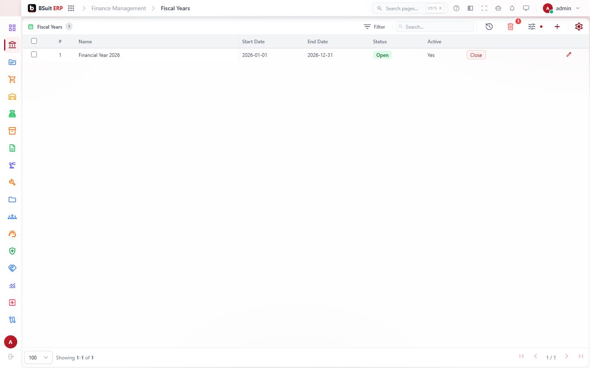Viewport: 590px width, 368px height.
Task: Open the orange headset support icon
Action: [x=12, y=234]
